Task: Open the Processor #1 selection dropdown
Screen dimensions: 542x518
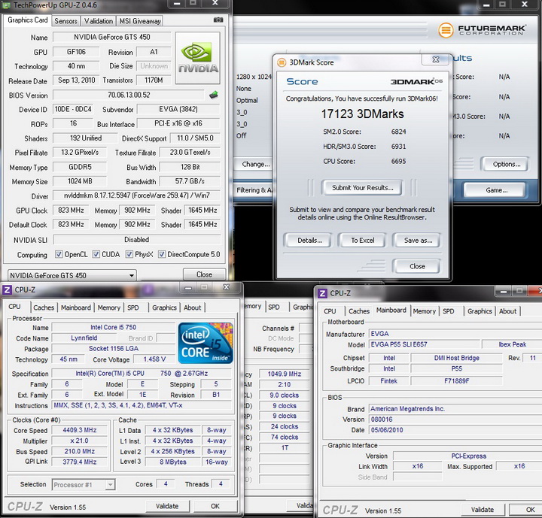Action: click(x=84, y=484)
